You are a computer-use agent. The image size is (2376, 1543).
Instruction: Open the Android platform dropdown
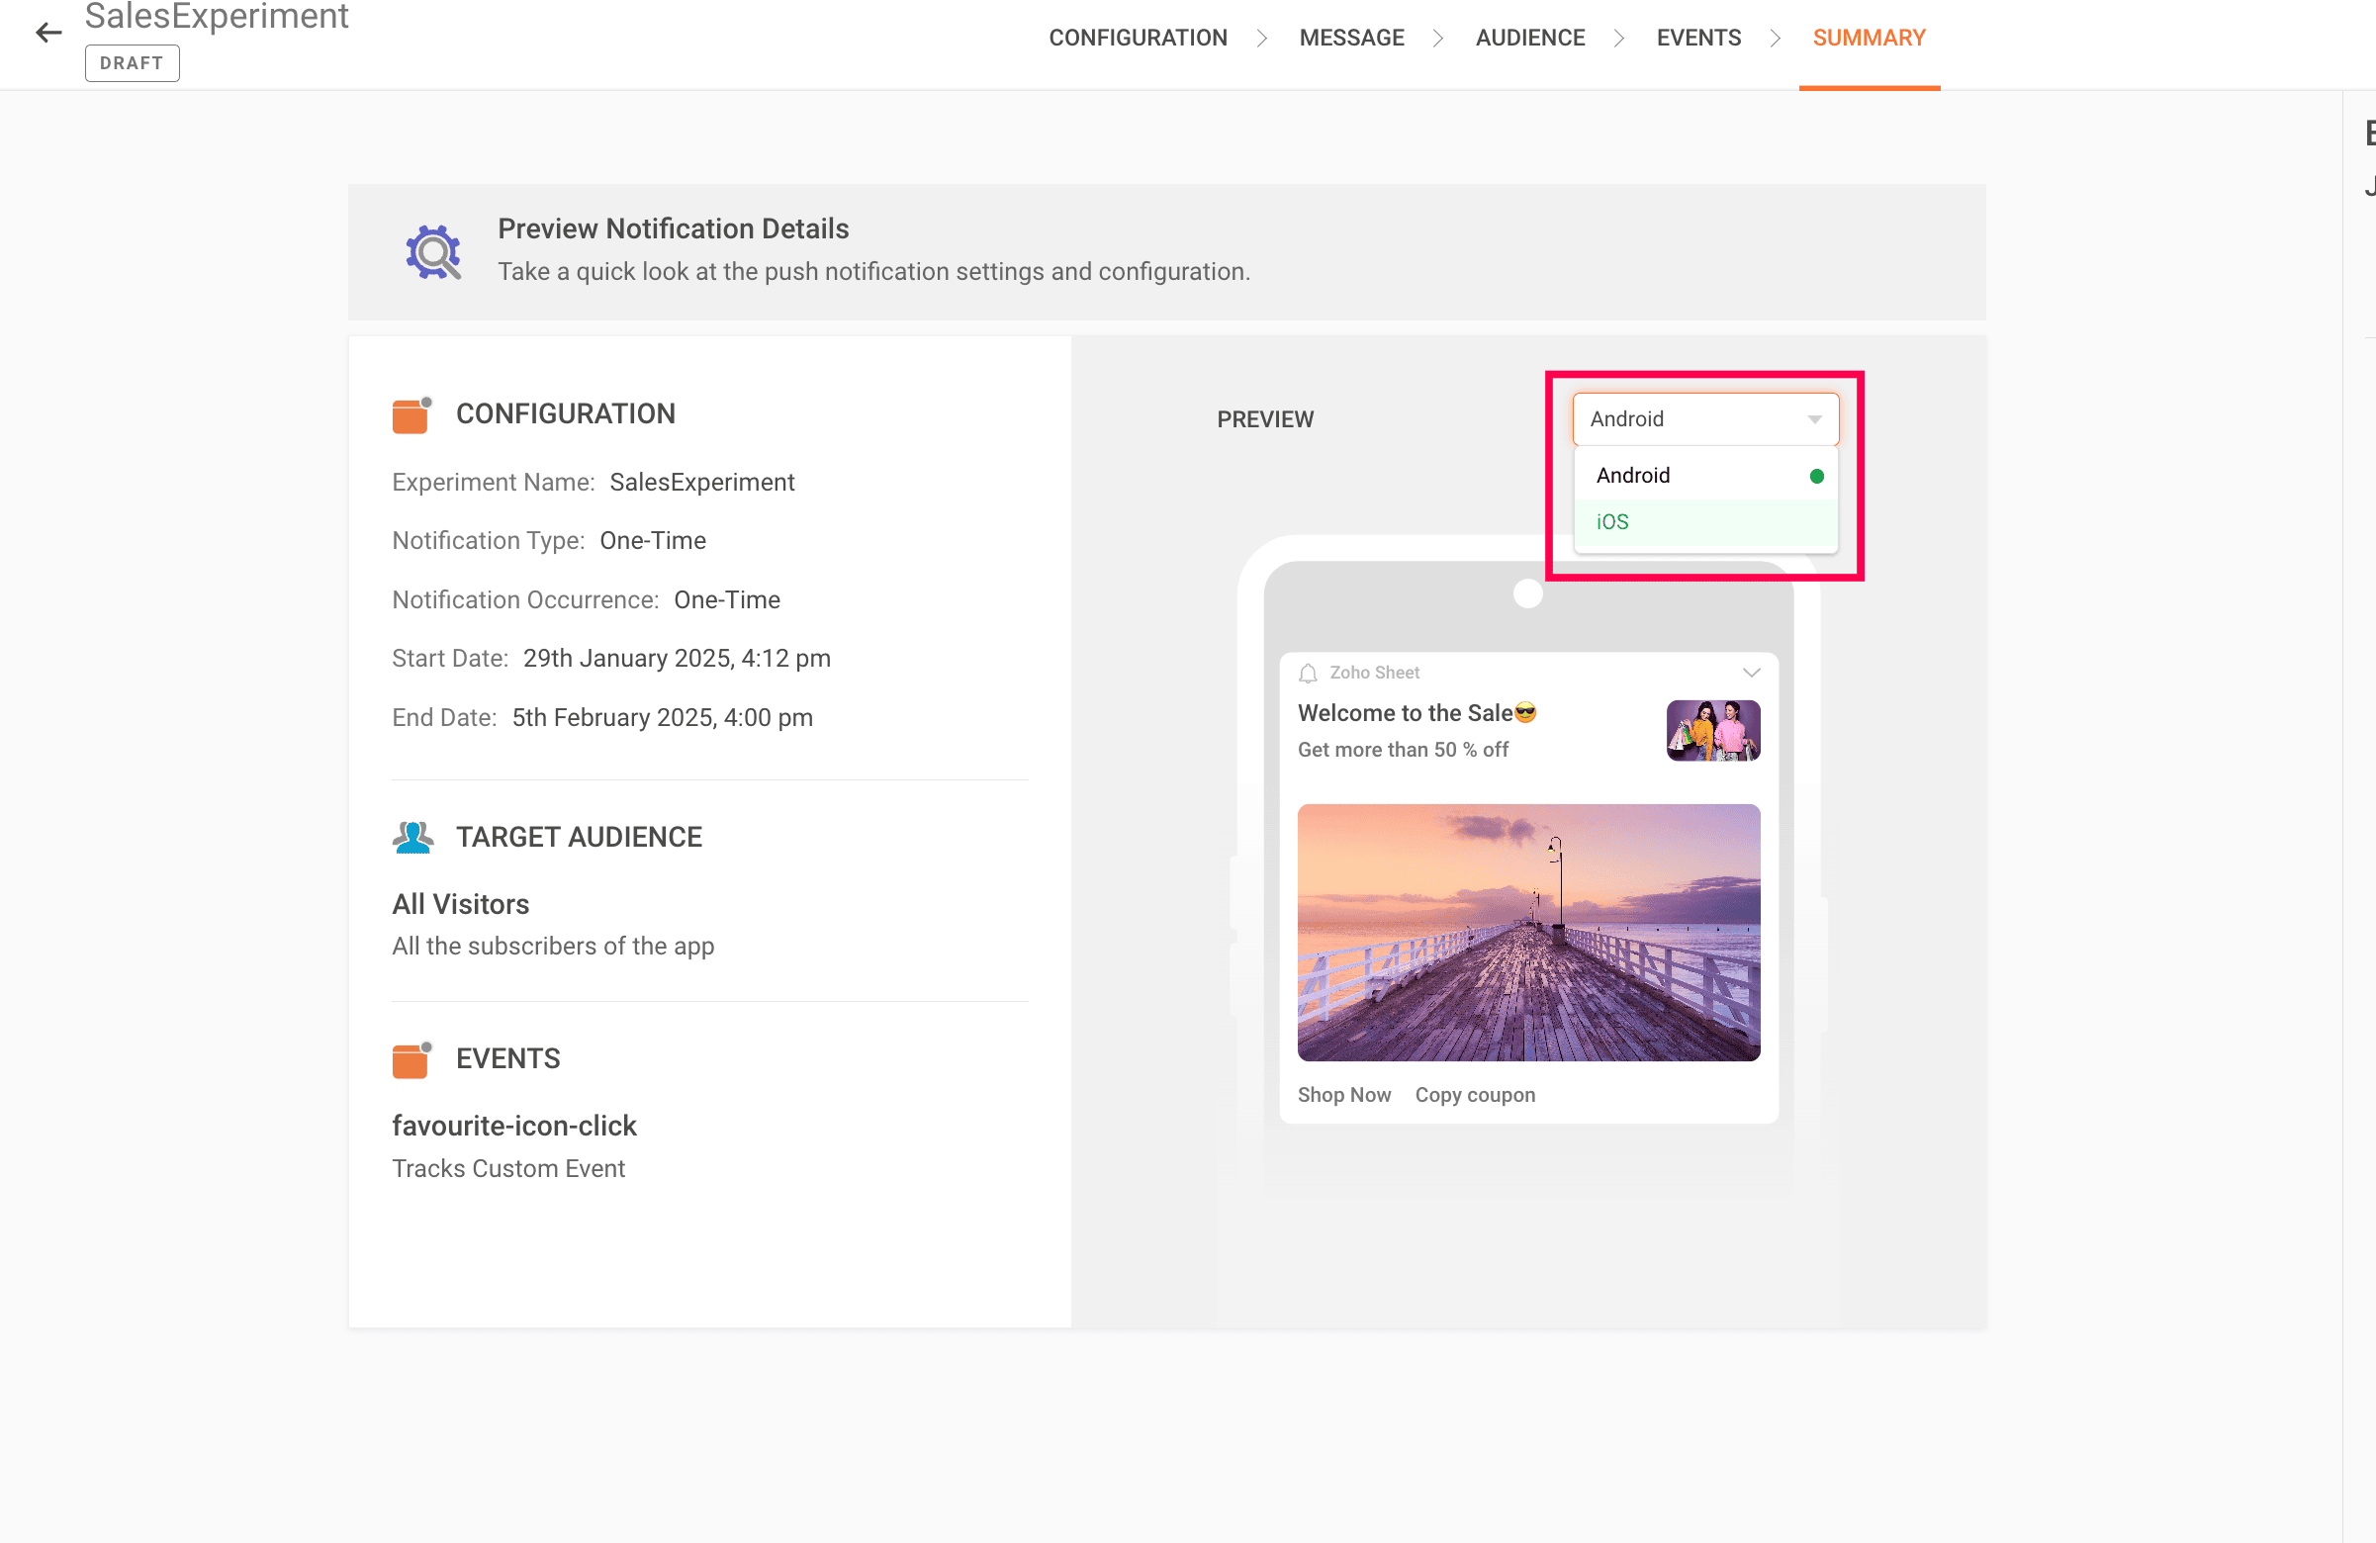[1704, 419]
